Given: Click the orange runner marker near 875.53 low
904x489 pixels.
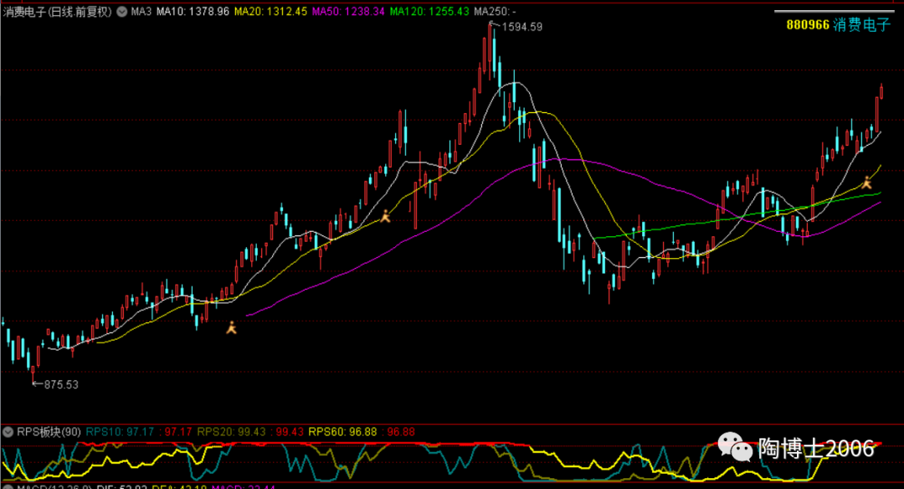Looking at the screenshot, I should tap(231, 327).
